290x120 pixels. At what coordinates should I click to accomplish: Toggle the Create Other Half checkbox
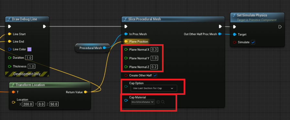point(155,75)
